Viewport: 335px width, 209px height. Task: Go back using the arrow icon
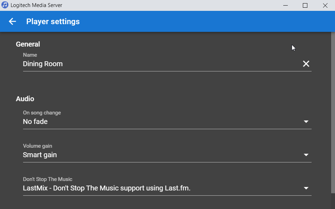[13, 21]
